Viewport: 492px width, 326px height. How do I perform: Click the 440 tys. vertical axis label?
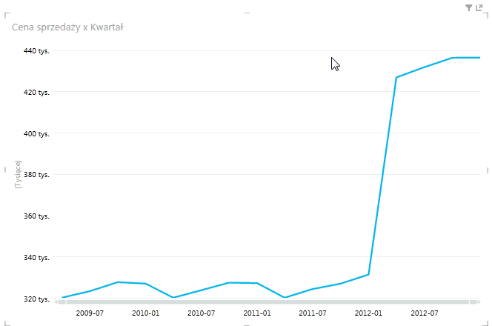click(x=37, y=51)
